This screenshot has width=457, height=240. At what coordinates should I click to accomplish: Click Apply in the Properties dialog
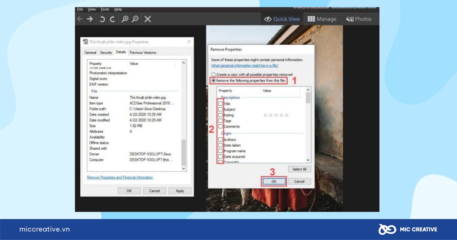(180, 190)
